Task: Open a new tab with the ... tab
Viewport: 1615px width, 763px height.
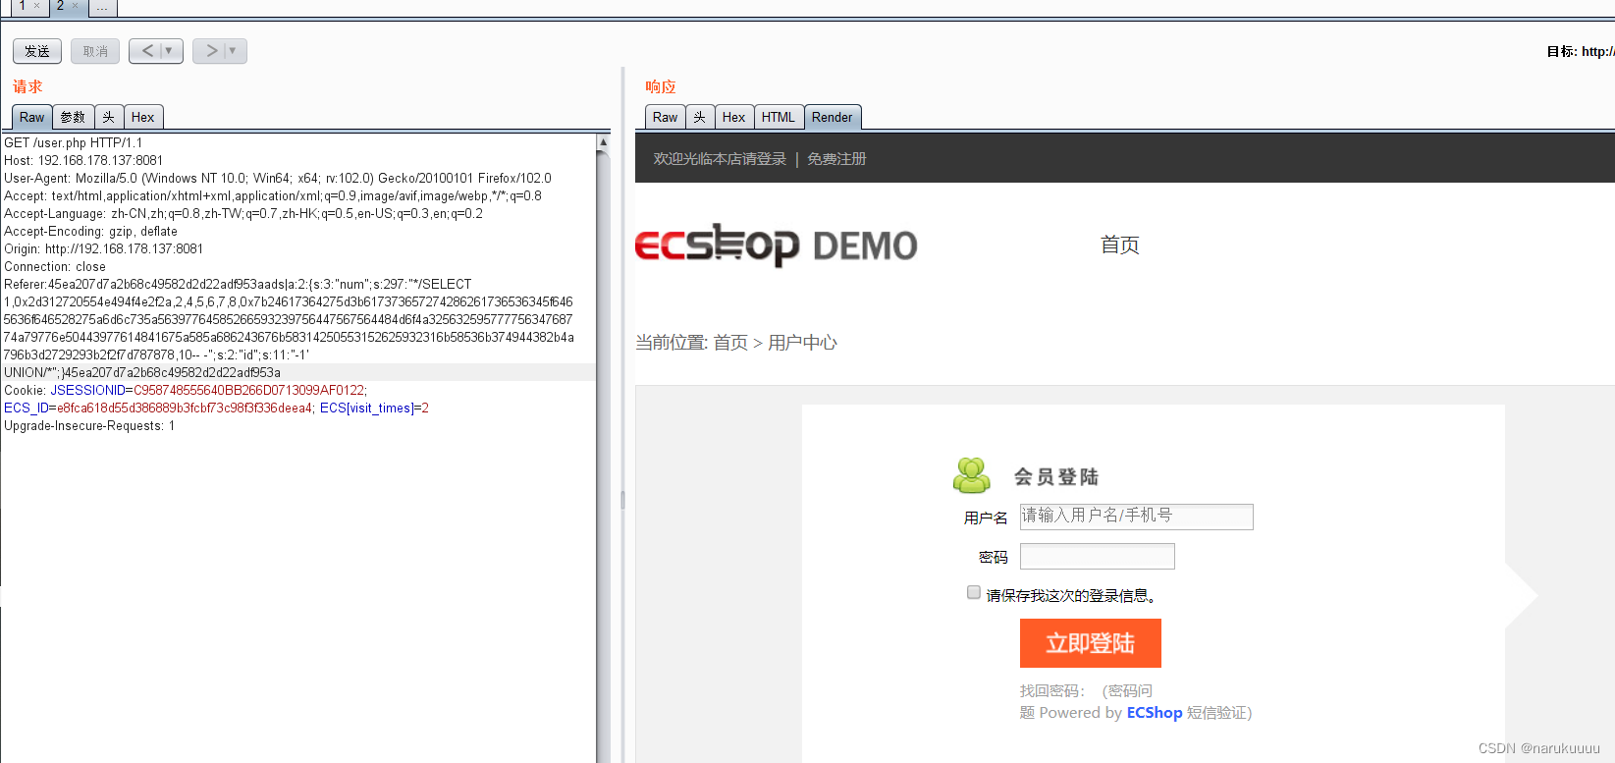Action: coord(102,7)
